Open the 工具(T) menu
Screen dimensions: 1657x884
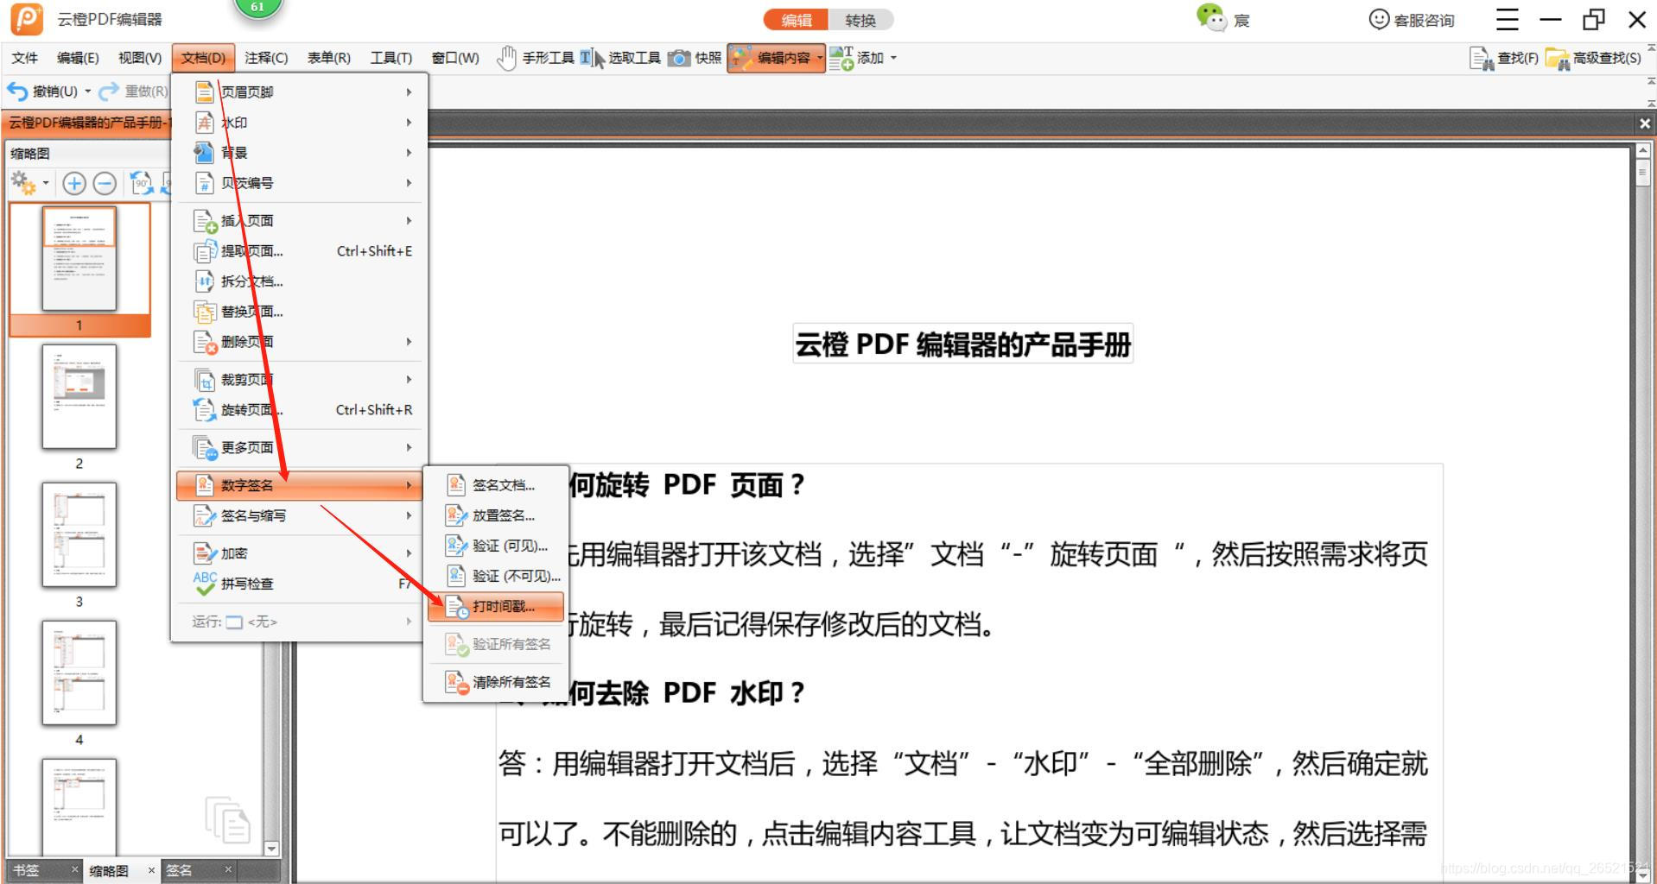(x=391, y=58)
